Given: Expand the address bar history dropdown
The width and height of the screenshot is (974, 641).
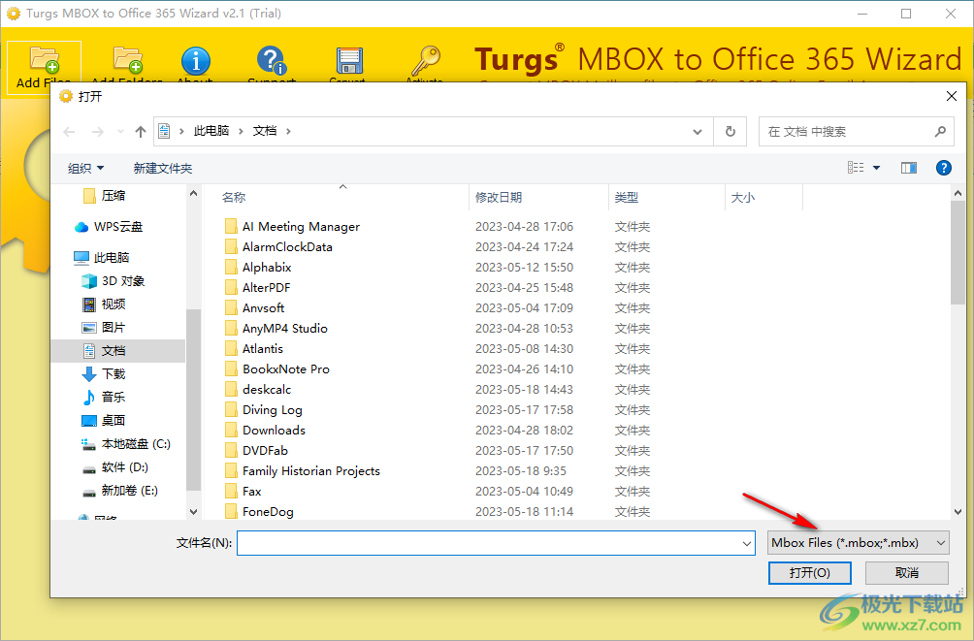Looking at the screenshot, I should coord(698,132).
